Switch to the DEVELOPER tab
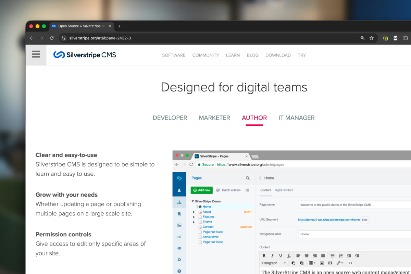Image resolution: width=411 pixels, height=274 pixels. pyautogui.click(x=170, y=118)
